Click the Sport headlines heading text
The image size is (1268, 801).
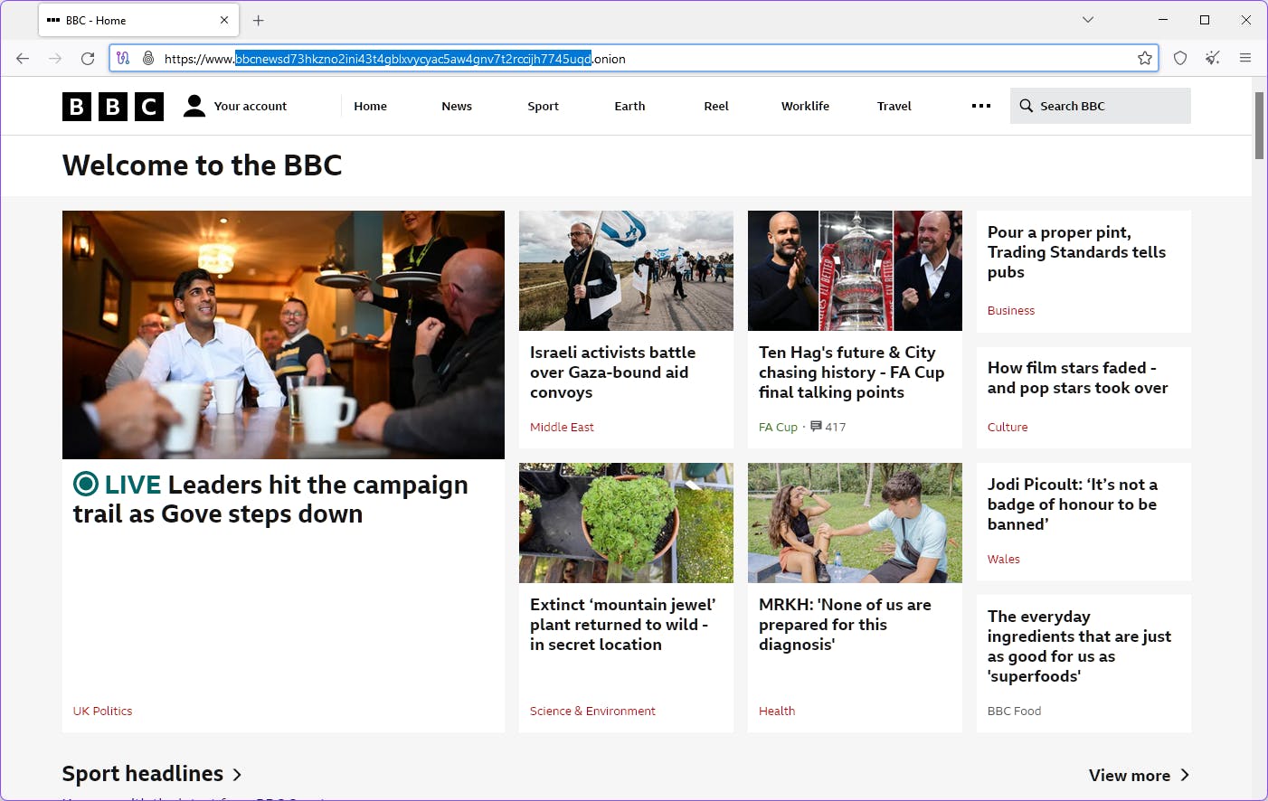coord(143,774)
